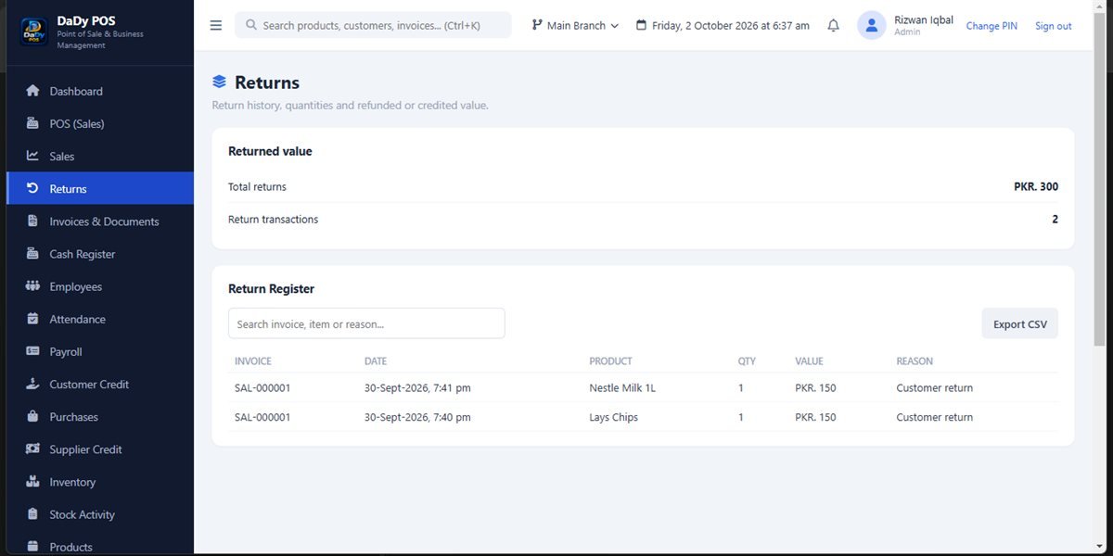Open Payroll in the sidebar
The height and width of the screenshot is (556, 1113).
click(x=100, y=351)
